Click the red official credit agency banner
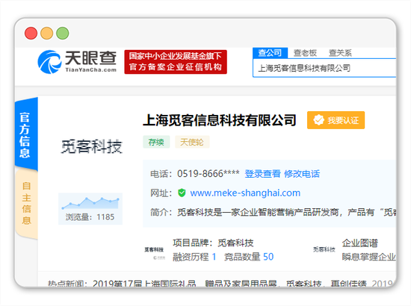 click(x=176, y=62)
